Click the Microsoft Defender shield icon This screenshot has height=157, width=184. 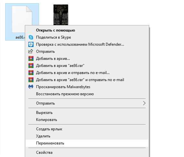point(31,44)
